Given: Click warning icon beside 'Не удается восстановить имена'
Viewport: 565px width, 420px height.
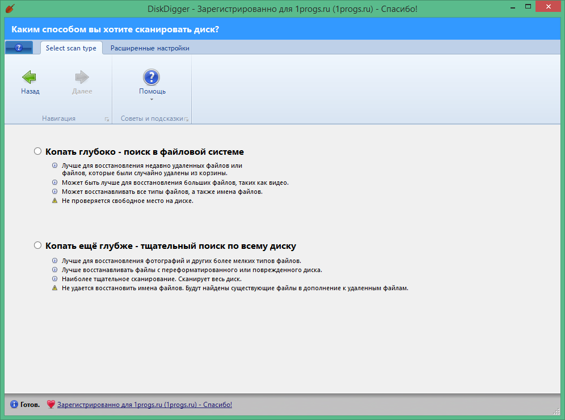Looking at the screenshot, I should tap(55, 288).
